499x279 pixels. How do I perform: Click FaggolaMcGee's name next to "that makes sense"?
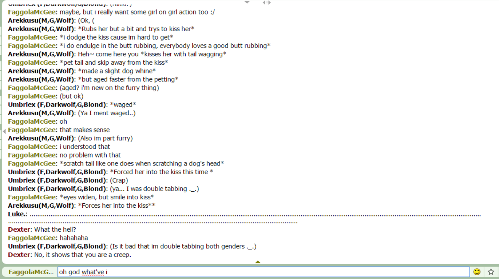(32, 130)
